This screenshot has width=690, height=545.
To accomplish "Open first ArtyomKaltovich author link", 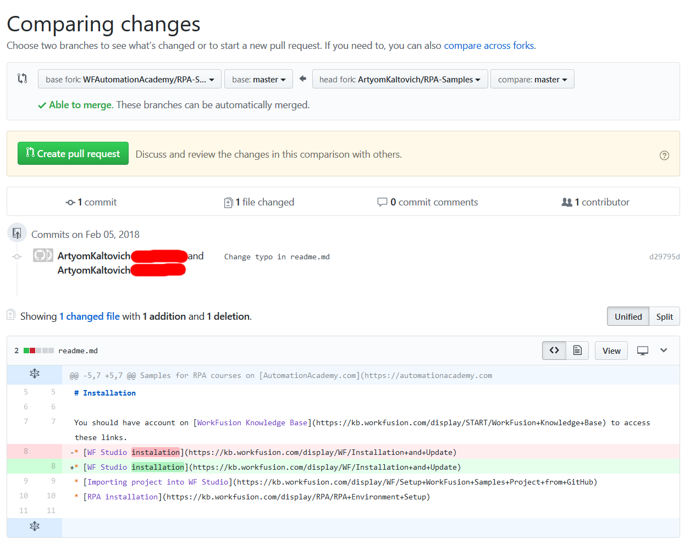I will pos(94,256).
